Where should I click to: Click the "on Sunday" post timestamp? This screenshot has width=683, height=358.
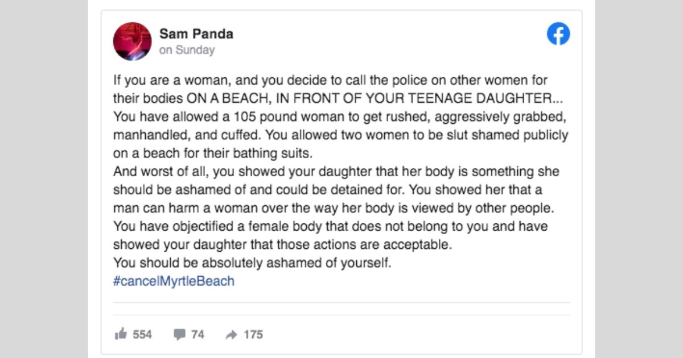(187, 50)
